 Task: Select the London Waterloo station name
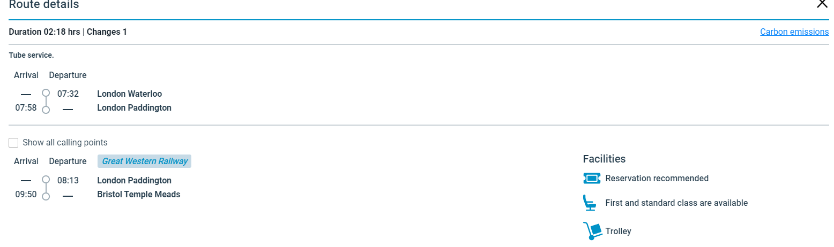[x=129, y=94]
